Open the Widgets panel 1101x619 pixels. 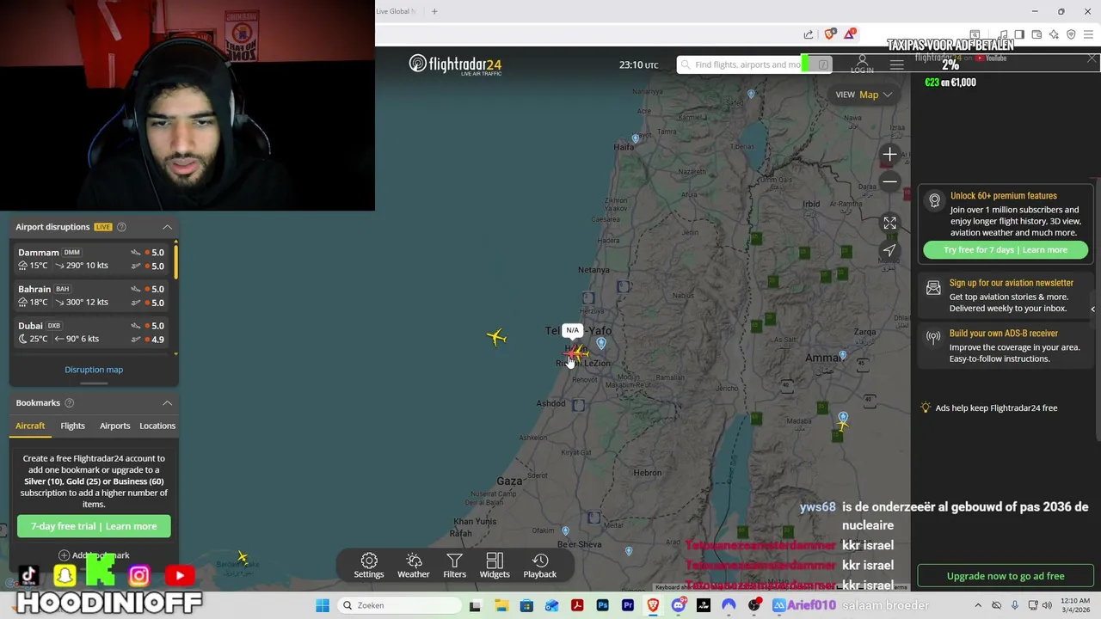click(x=495, y=566)
